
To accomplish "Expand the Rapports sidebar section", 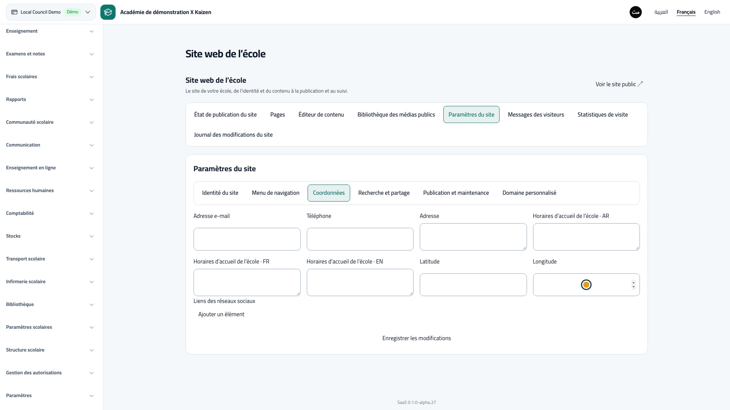I will point(50,99).
